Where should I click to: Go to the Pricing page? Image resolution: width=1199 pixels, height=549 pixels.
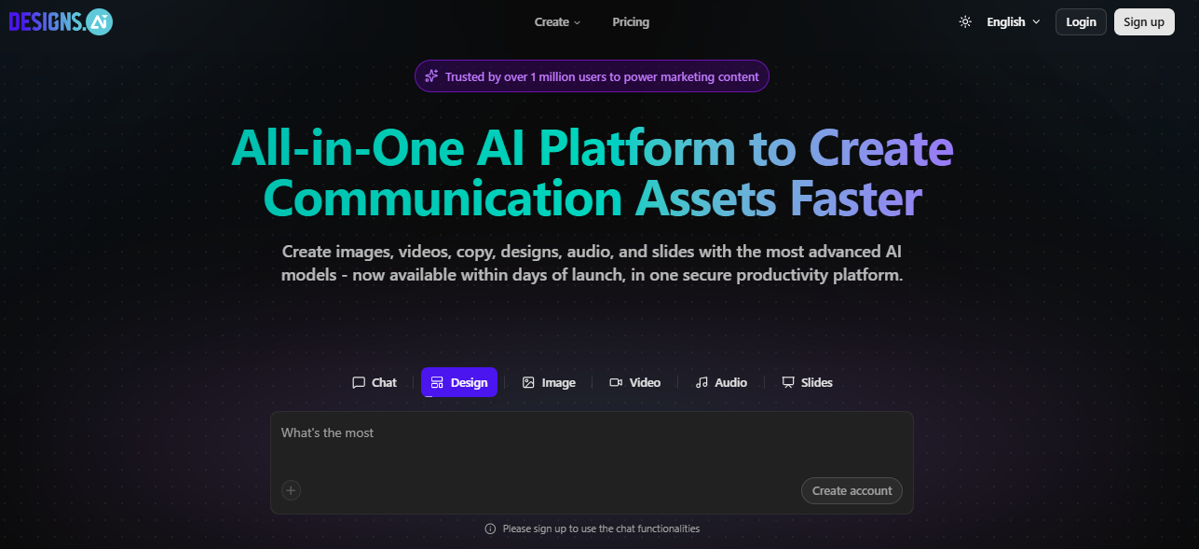point(631,22)
